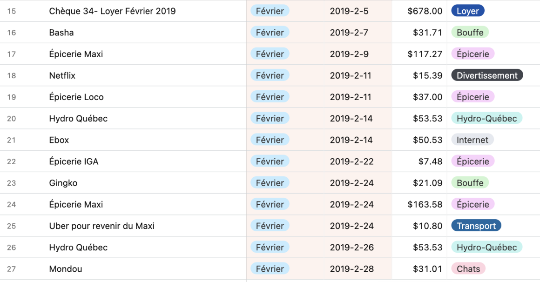The width and height of the screenshot is (540, 282).
Task: Click the Divertissement category tag
Action: [x=487, y=76]
